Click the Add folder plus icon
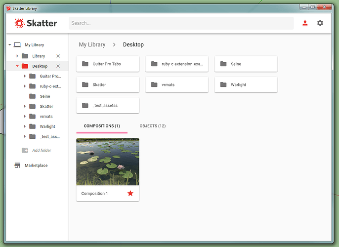 25,150
